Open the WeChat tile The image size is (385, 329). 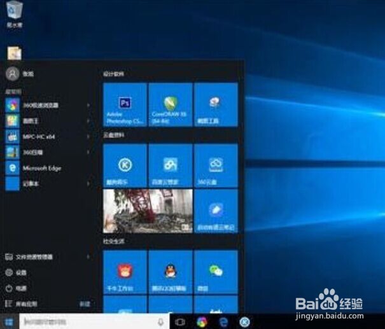(216, 272)
